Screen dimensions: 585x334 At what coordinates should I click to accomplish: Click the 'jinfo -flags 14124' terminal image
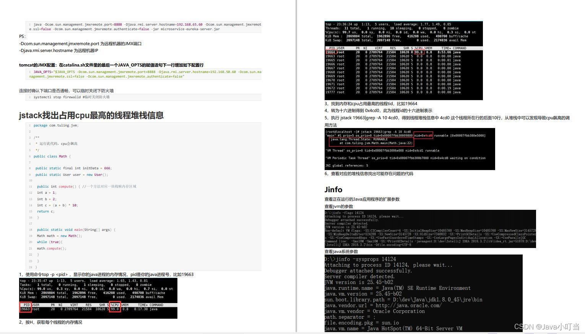point(430,229)
